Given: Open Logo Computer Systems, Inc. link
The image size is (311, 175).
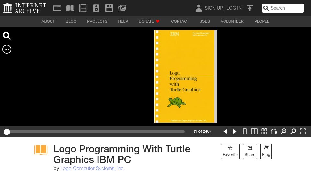Looking at the screenshot, I should point(93,168).
